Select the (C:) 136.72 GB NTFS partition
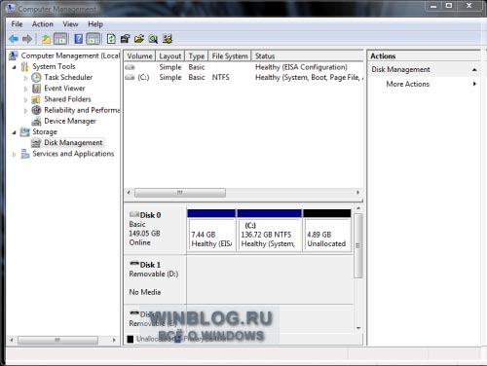The width and height of the screenshot is (487, 366). pos(270,230)
